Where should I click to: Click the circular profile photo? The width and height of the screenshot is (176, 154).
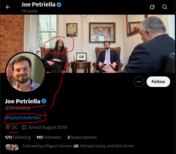click(25, 72)
